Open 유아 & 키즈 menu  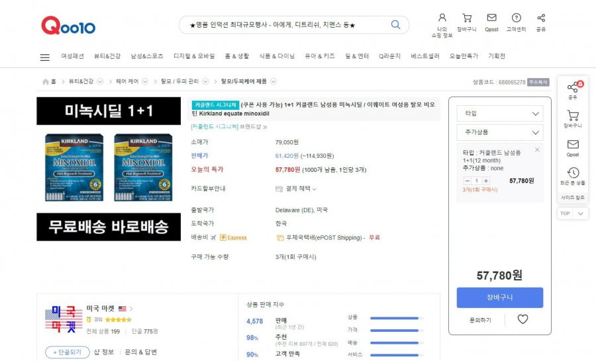pyautogui.click(x=320, y=56)
